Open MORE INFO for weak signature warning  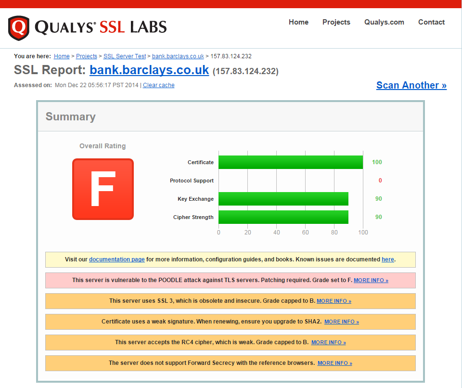click(342, 322)
